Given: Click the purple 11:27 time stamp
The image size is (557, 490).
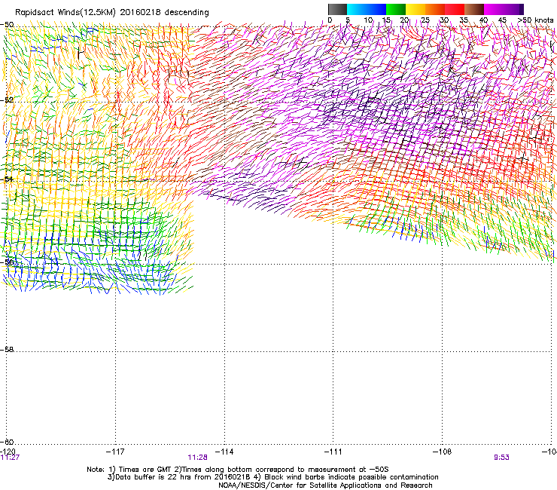Looking at the screenshot, I should [10, 458].
